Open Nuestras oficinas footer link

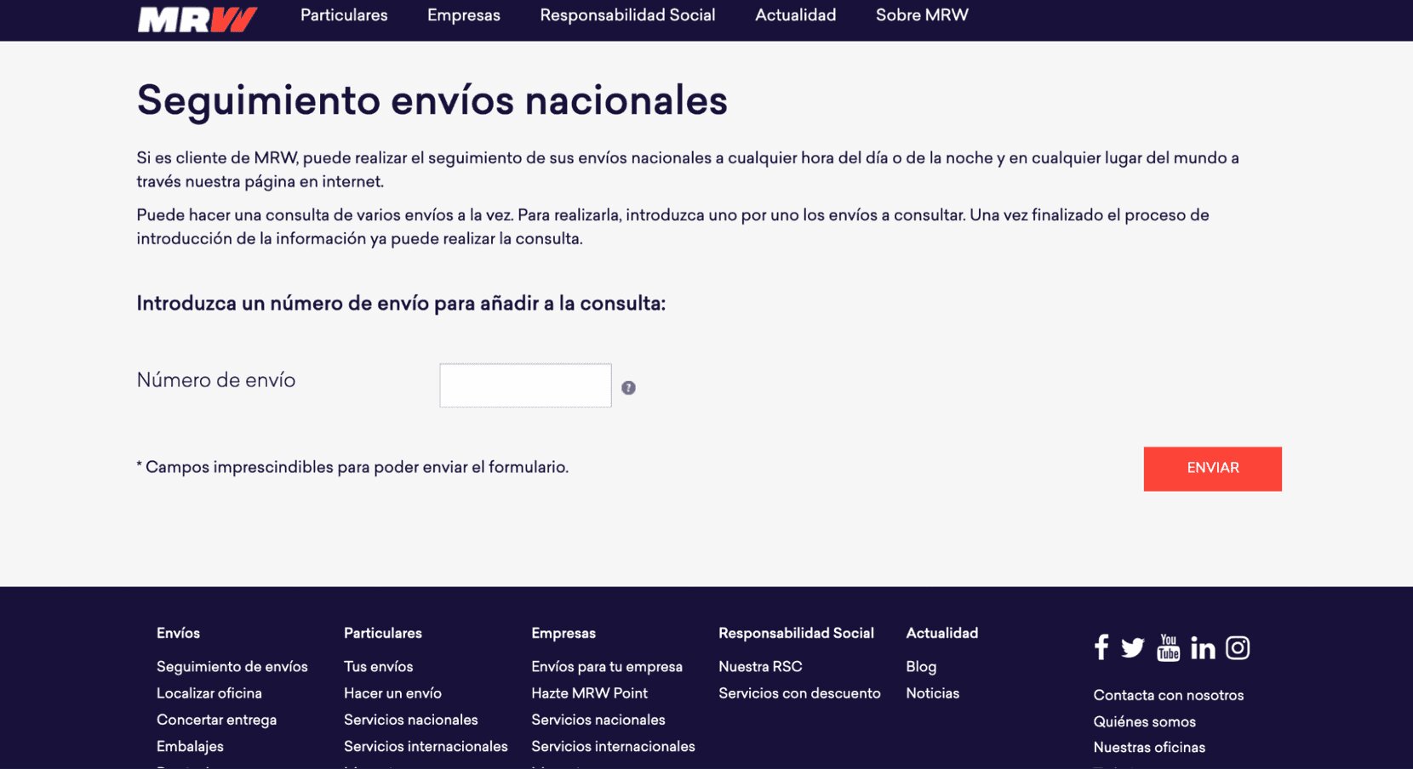[1149, 747]
